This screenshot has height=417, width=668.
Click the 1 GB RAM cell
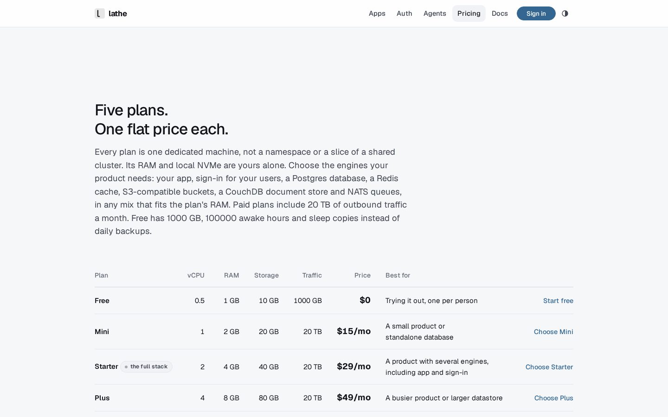[x=231, y=301]
